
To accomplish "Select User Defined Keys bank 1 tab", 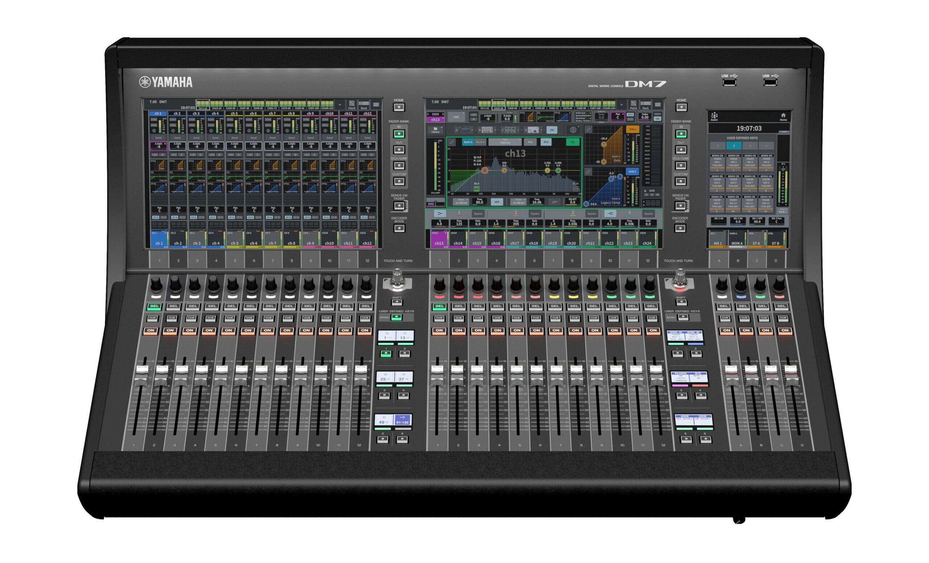I will click(717, 146).
